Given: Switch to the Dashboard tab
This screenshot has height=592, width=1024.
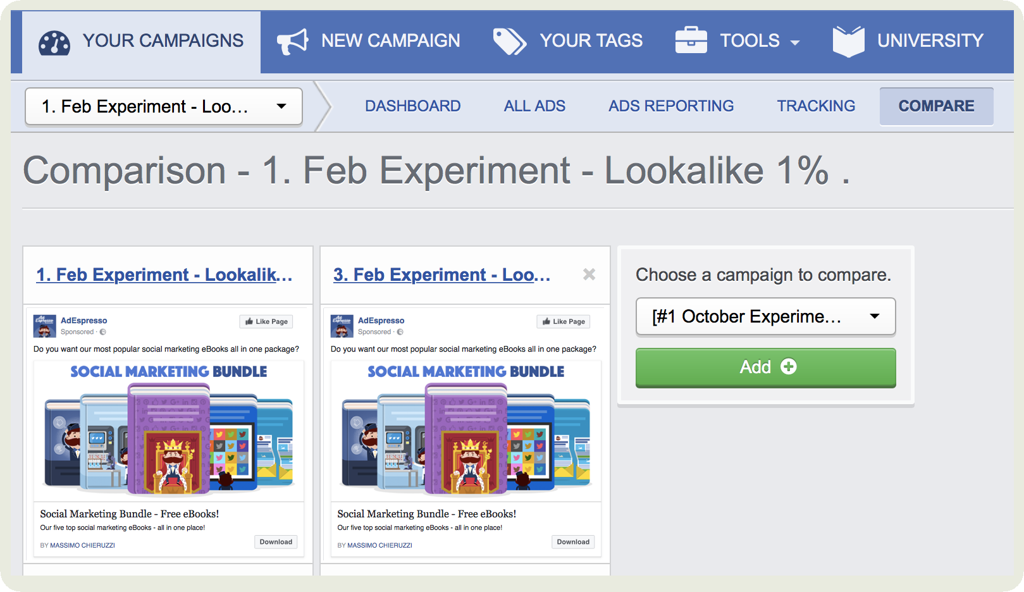Looking at the screenshot, I should (412, 106).
